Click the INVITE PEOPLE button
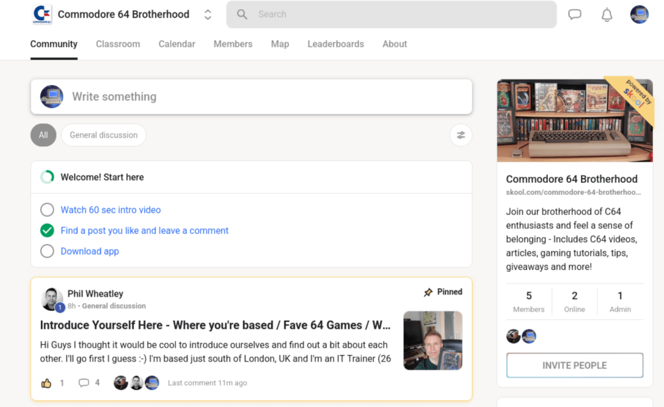The height and width of the screenshot is (407, 664). pos(574,365)
